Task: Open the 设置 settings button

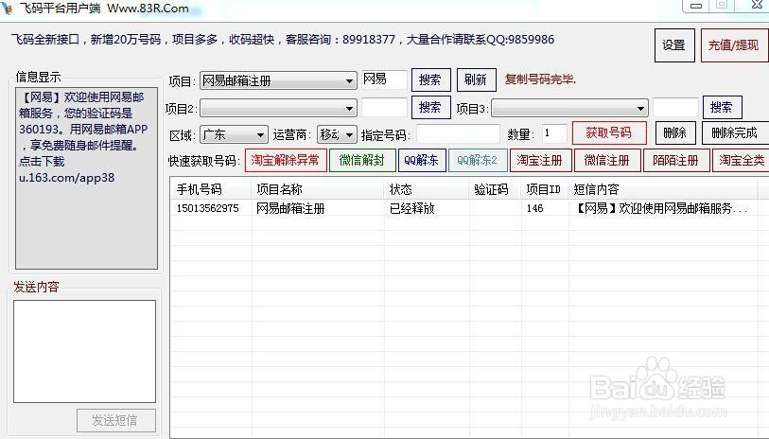Action: pos(674,45)
